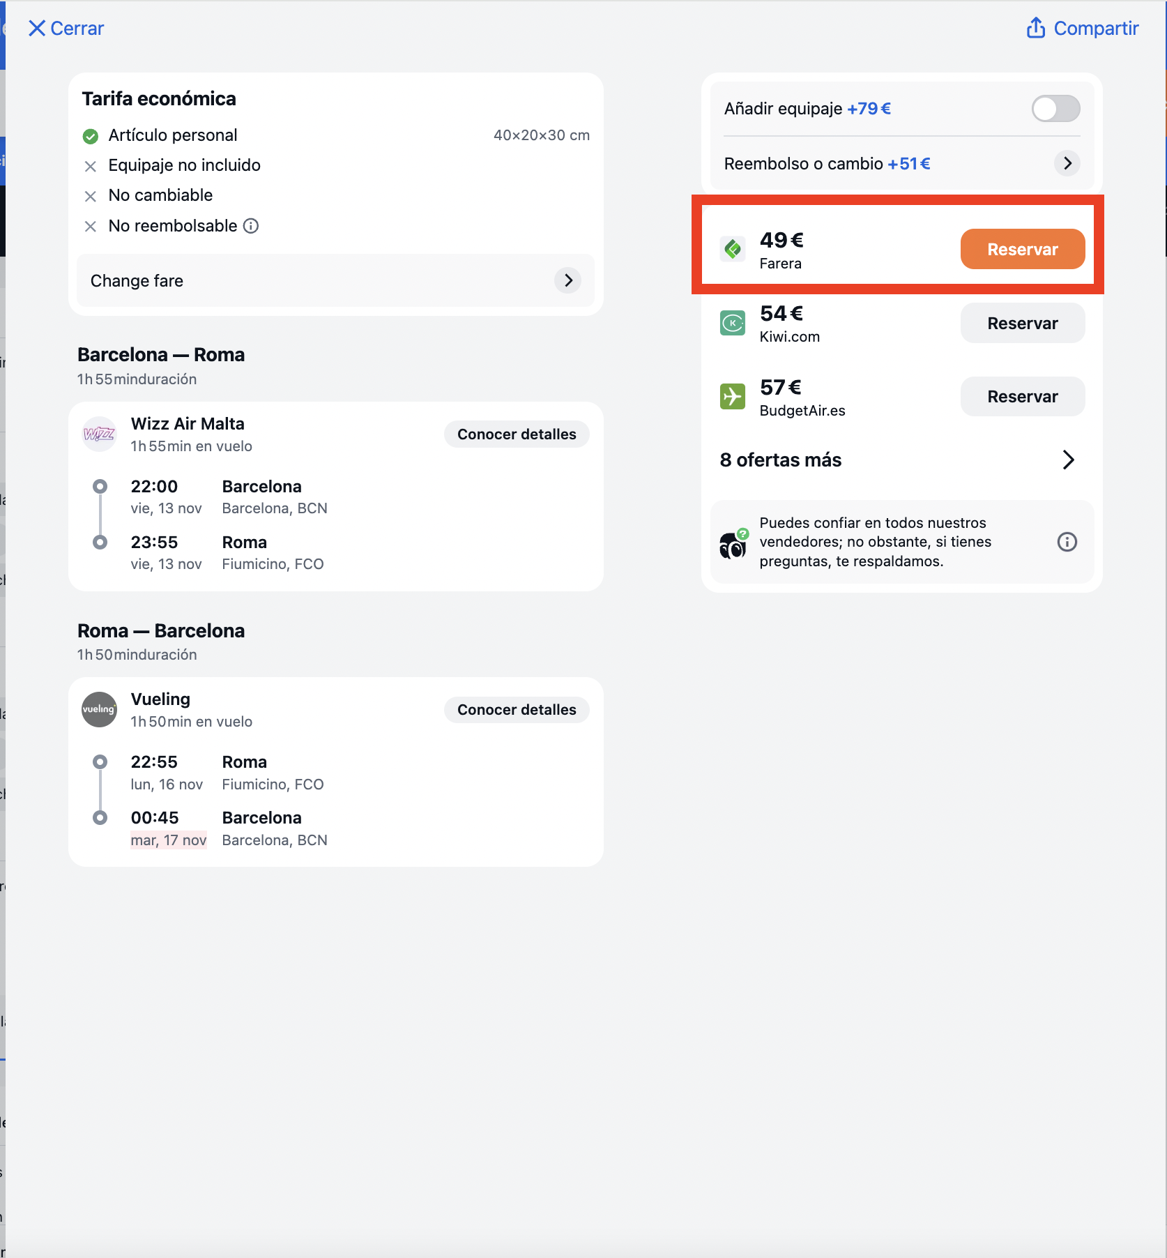Image resolution: width=1167 pixels, height=1258 pixels.
Task: View Wizz Air flight Conocer detalles
Action: (x=517, y=434)
